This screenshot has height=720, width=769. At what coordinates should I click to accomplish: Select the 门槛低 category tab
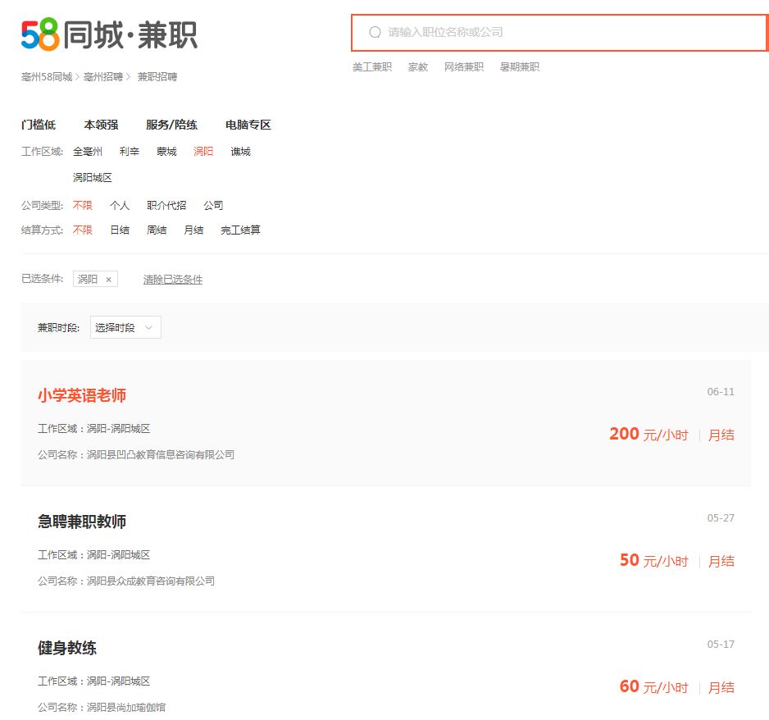(39, 125)
